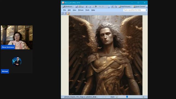
Task: Click the Mail recipient icon next to Print
Action: click(82, 7)
